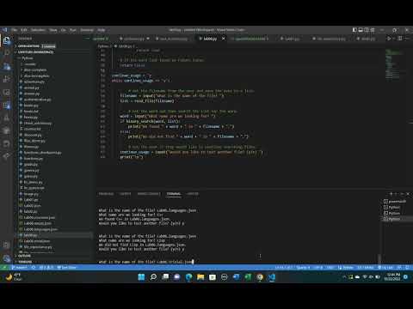Expand the Outline section
This screenshot has height=309, width=413.
point(24,256)
